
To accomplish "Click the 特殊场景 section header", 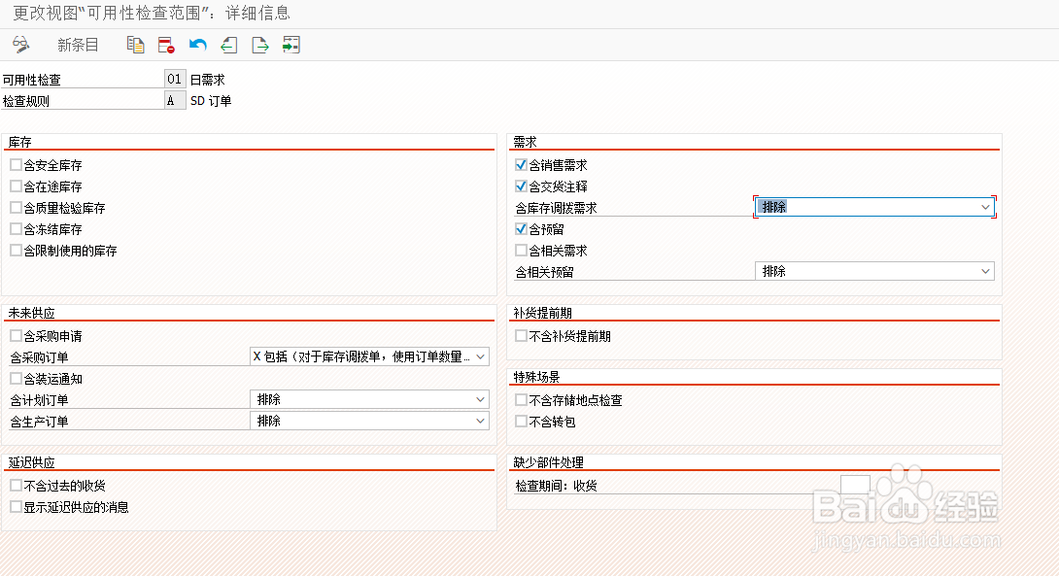I will [536, 377].
